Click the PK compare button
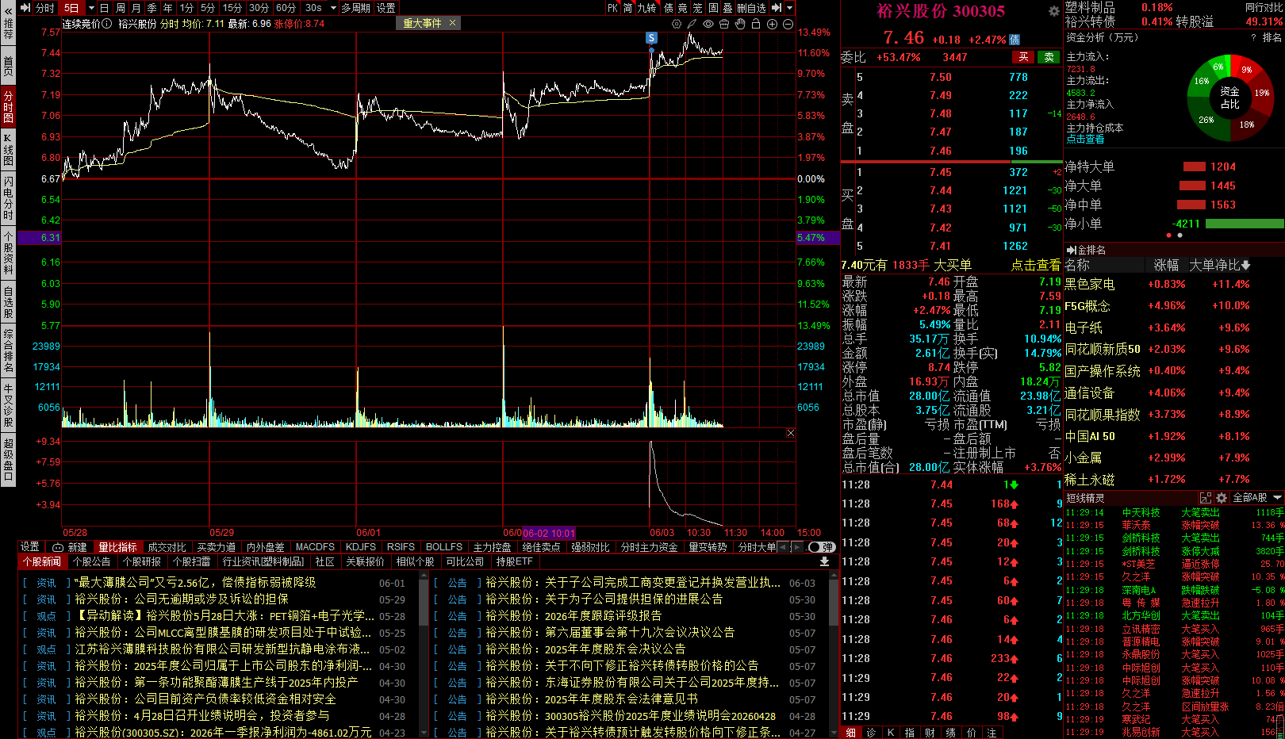 [x=612, y=8]
